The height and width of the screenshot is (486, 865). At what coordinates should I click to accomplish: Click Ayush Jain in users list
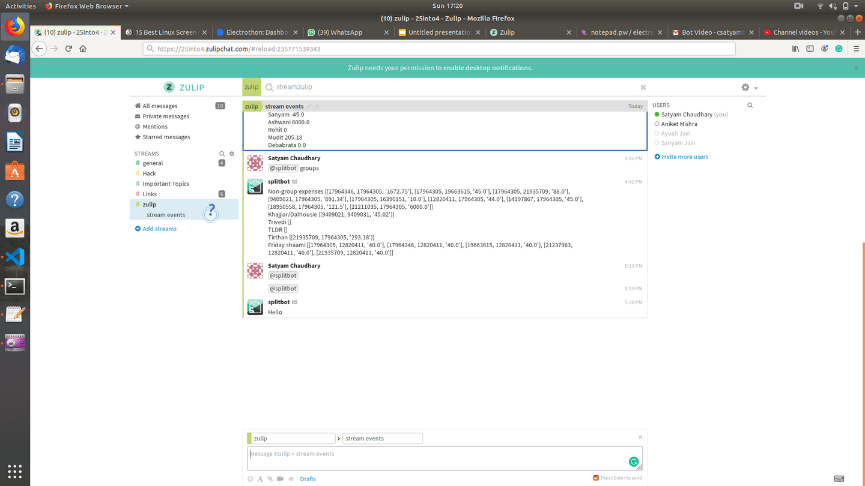pyautogui.click(x=675, y=134)
